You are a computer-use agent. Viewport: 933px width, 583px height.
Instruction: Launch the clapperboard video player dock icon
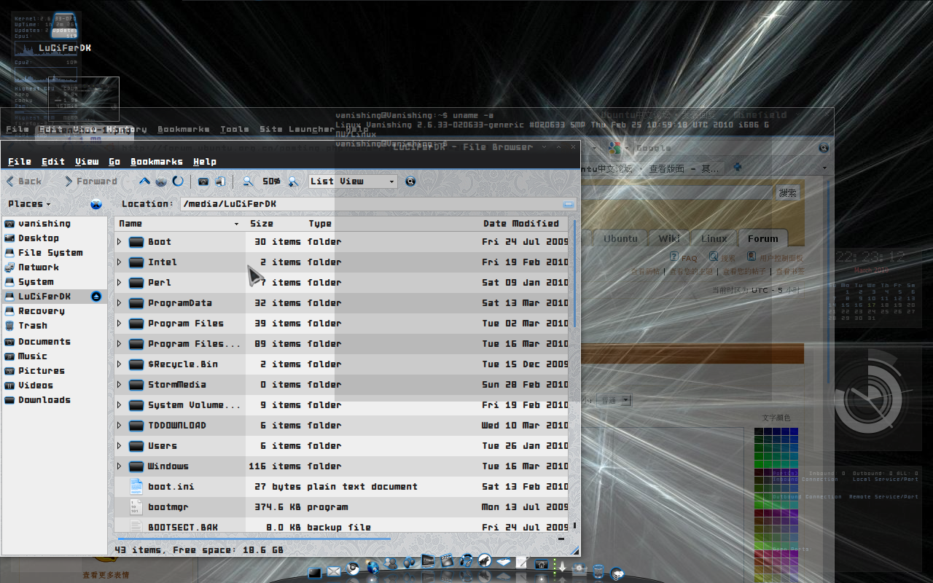coord(447,560)
